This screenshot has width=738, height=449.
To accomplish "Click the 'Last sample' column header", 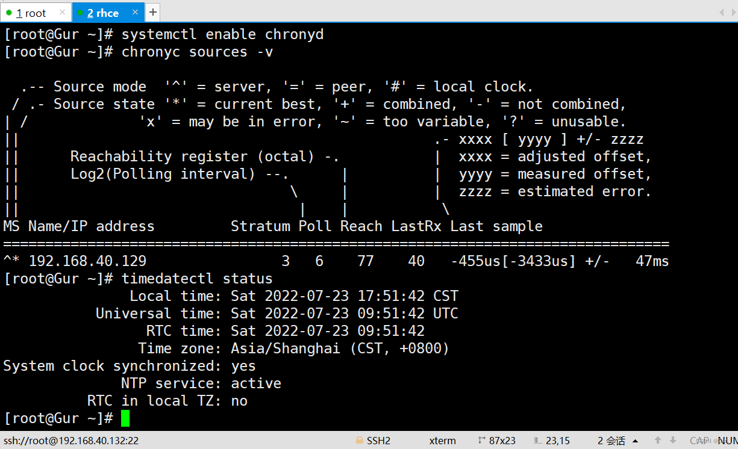I will pos(496,226).
